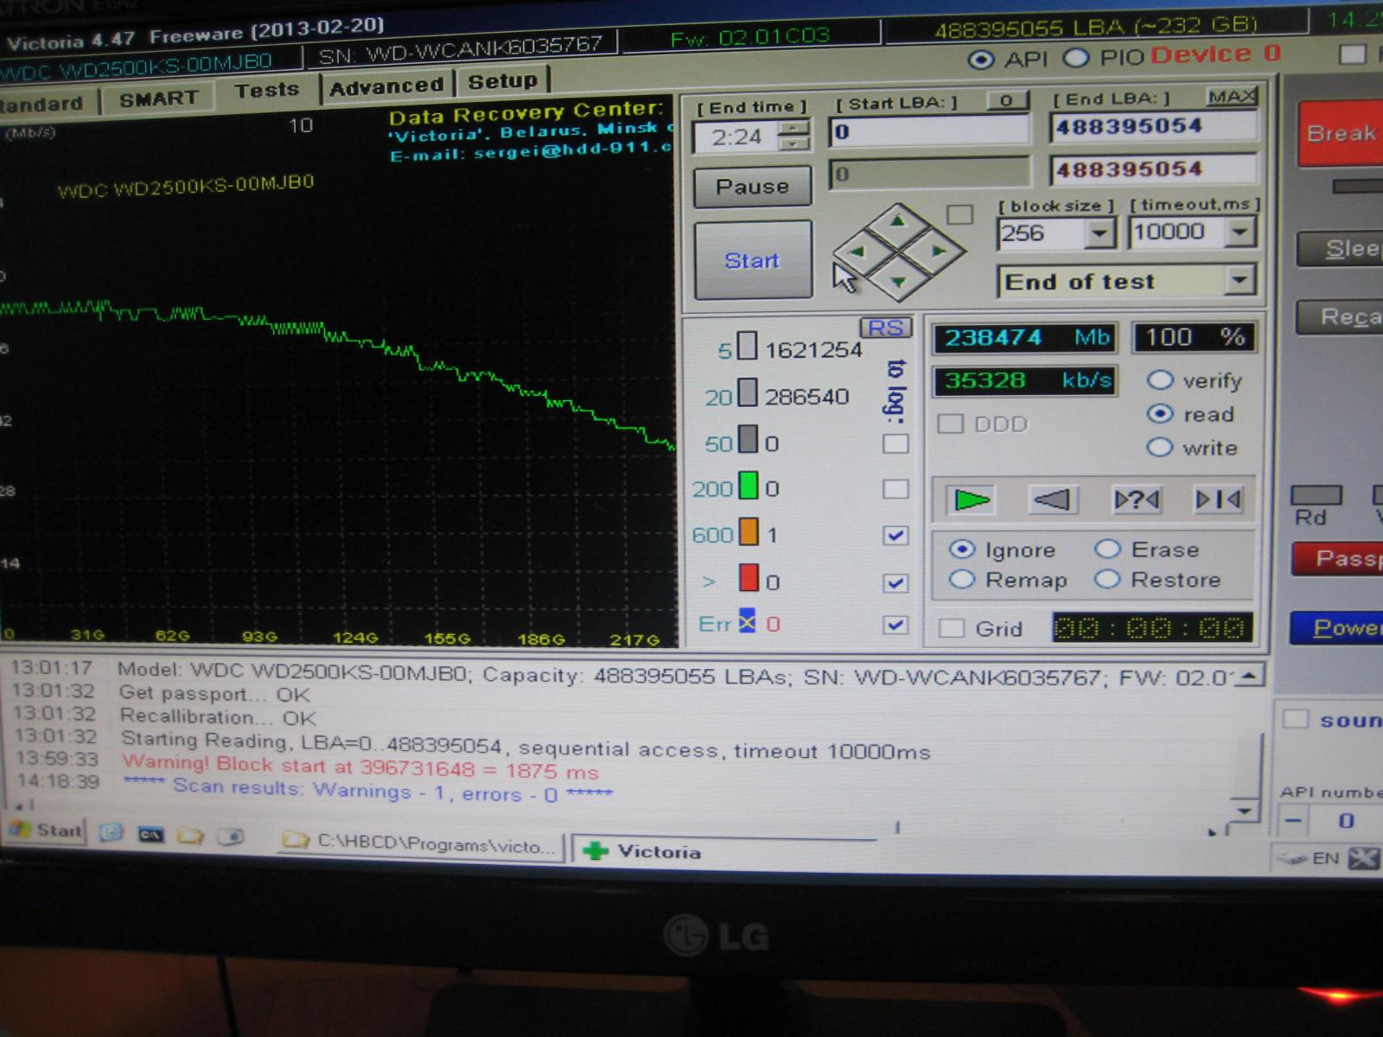
Task: Switch to the Setup tab
Action: tap(502, 81)
